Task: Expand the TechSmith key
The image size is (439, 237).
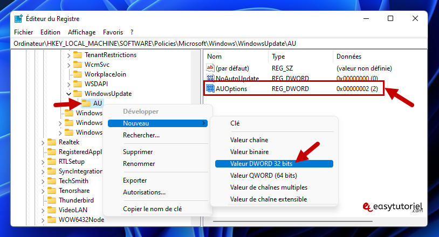Action: point(43,182)
